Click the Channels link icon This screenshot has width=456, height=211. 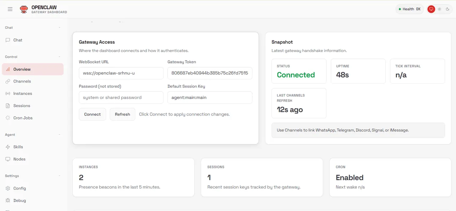click(x=8, y=81)
